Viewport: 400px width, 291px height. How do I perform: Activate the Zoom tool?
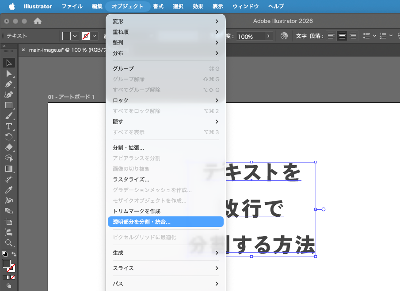pyautogui.click(x=9, y=243)
